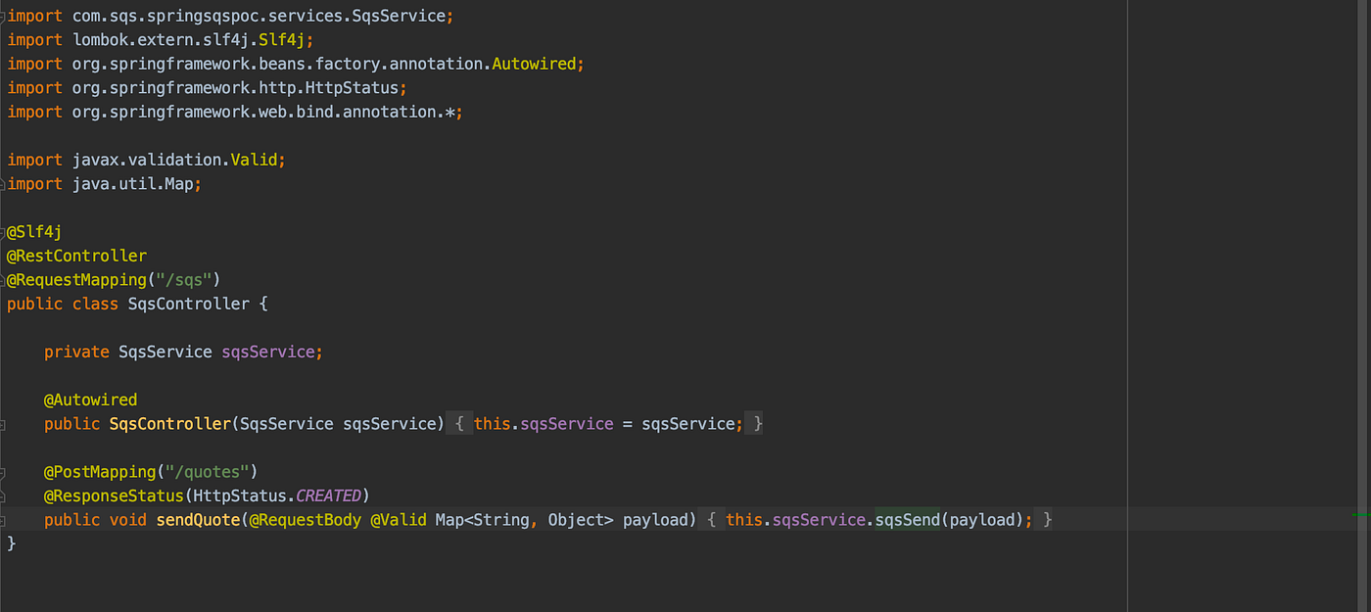Click the sqsSend method call
1371x612 pixels.
click(x=908, y=520)
